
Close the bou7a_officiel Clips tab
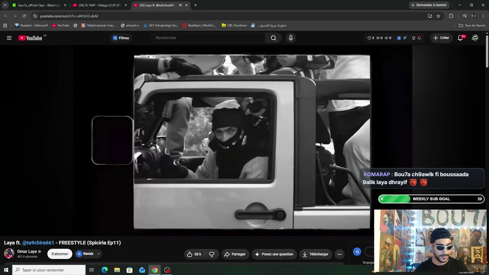point(65,5)
